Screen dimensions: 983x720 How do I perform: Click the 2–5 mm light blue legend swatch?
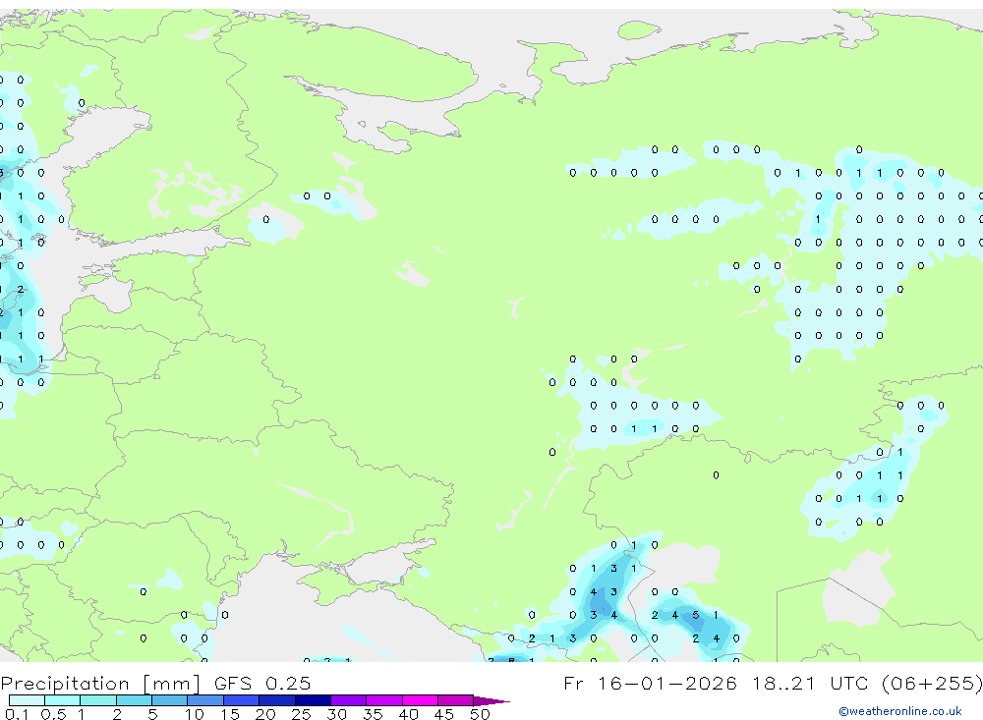click(134, 700)
